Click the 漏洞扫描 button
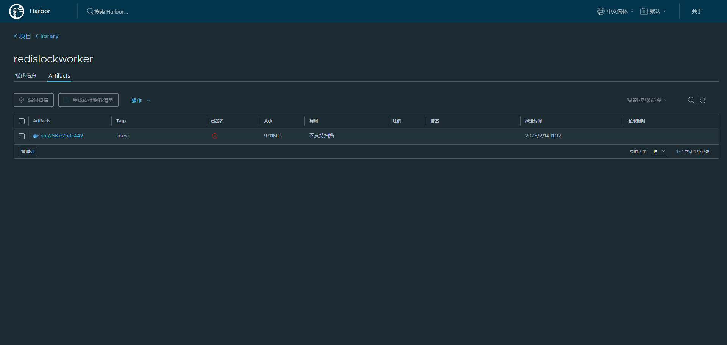Image resolution: width=727 pixels, height=345 pixels. (34, 100)
